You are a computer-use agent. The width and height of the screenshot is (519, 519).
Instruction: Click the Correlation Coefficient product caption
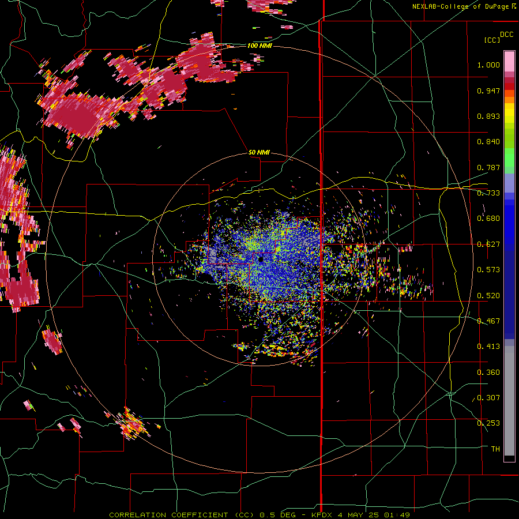tap(259, 515)
